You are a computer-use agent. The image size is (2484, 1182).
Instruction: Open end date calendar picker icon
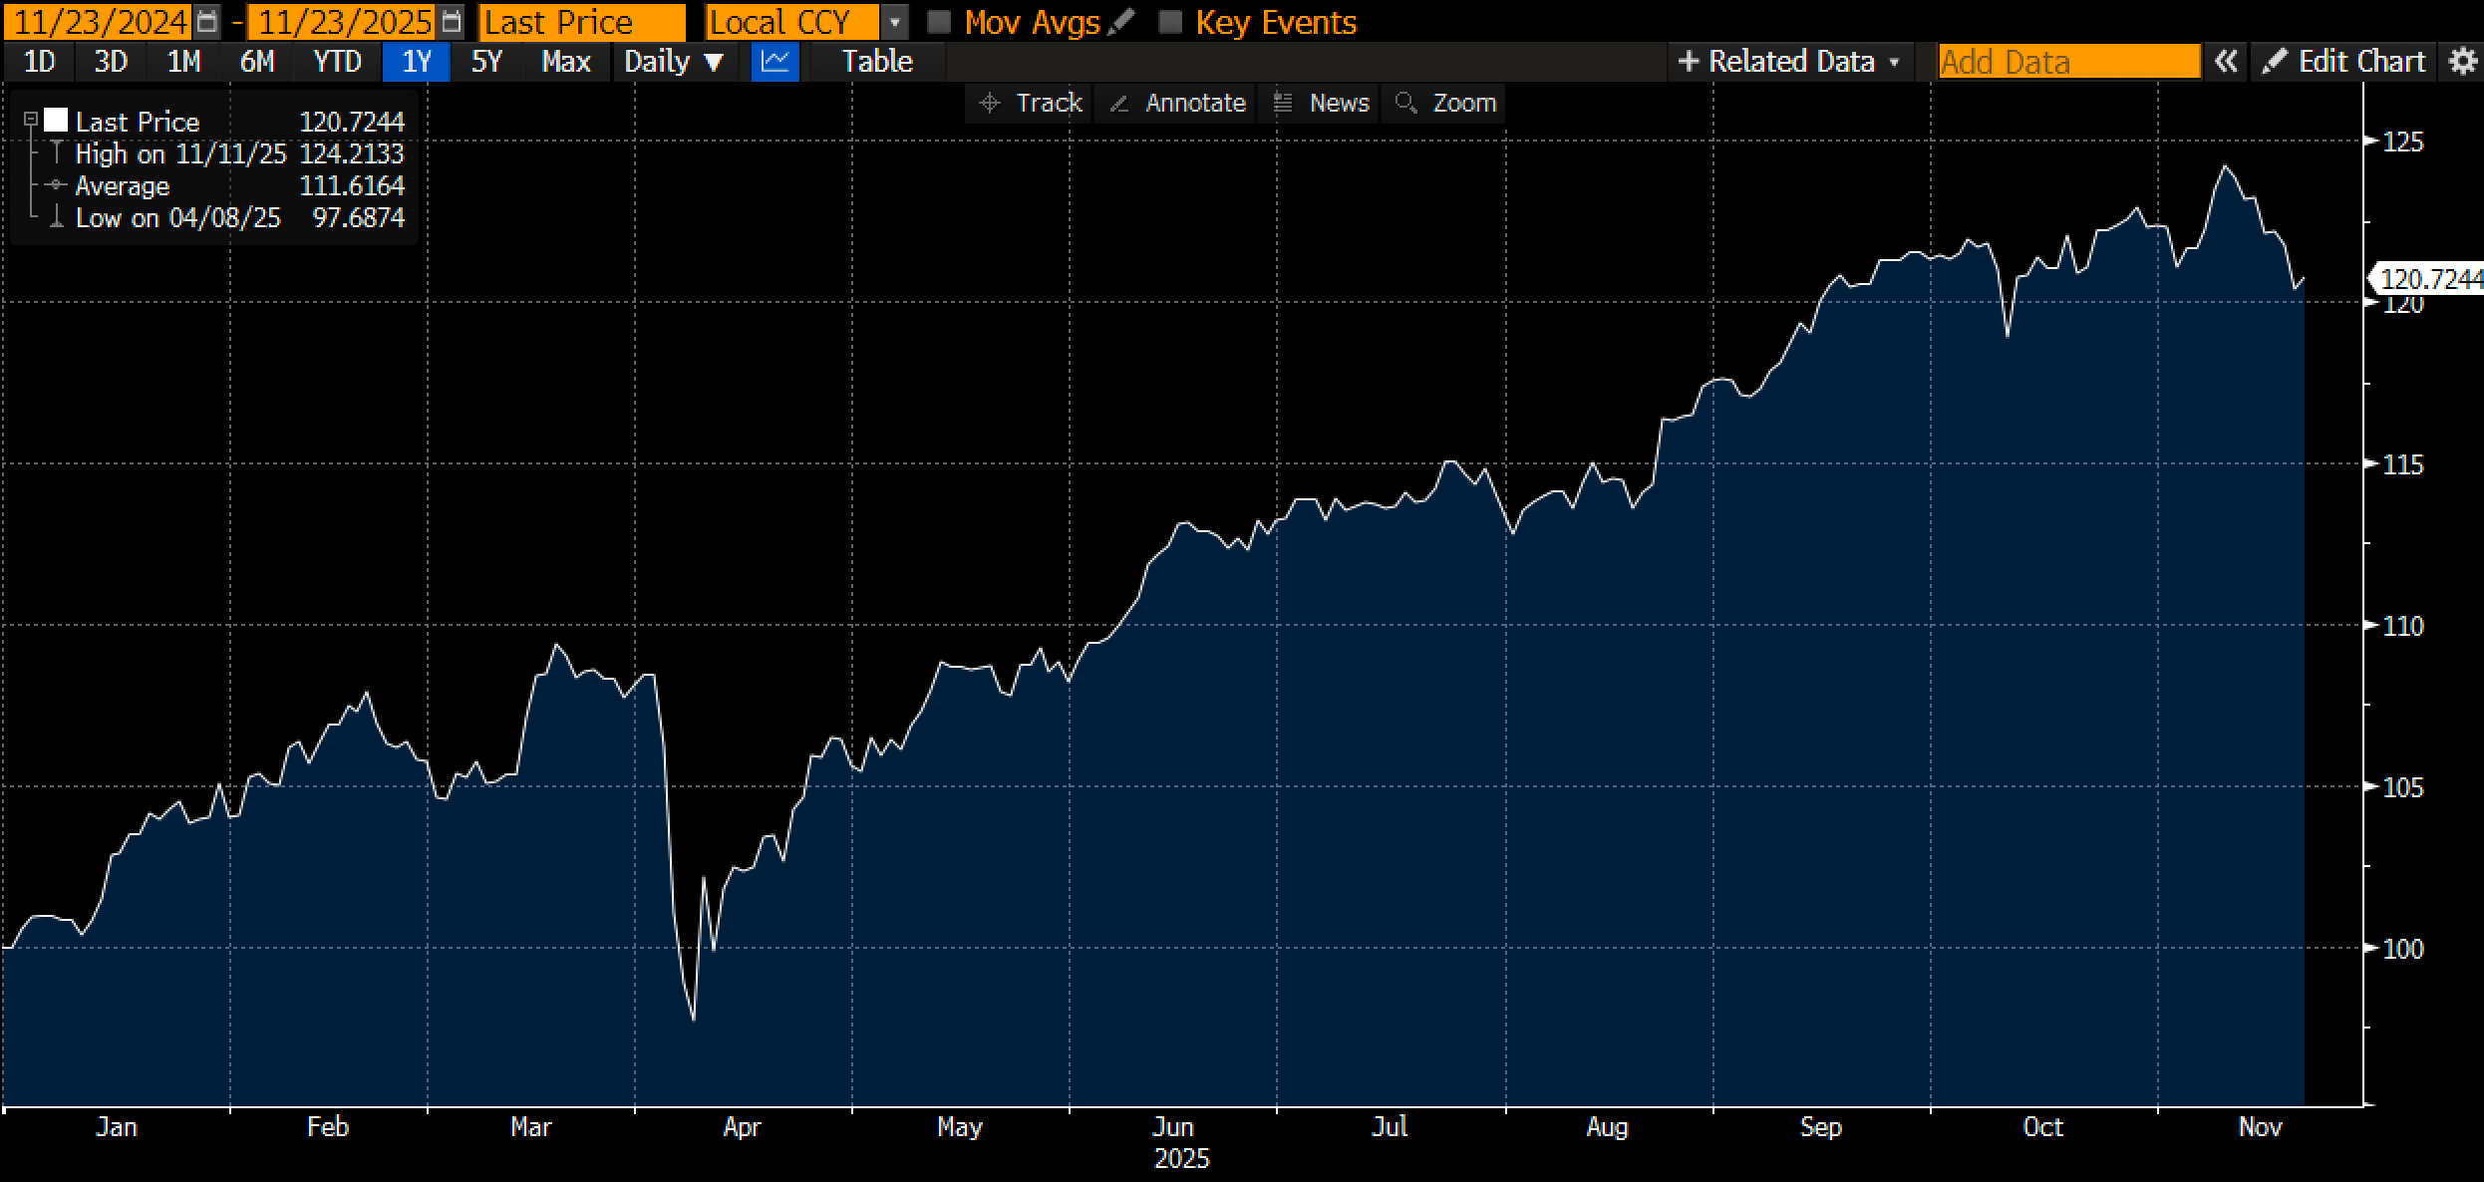(452, 21)
